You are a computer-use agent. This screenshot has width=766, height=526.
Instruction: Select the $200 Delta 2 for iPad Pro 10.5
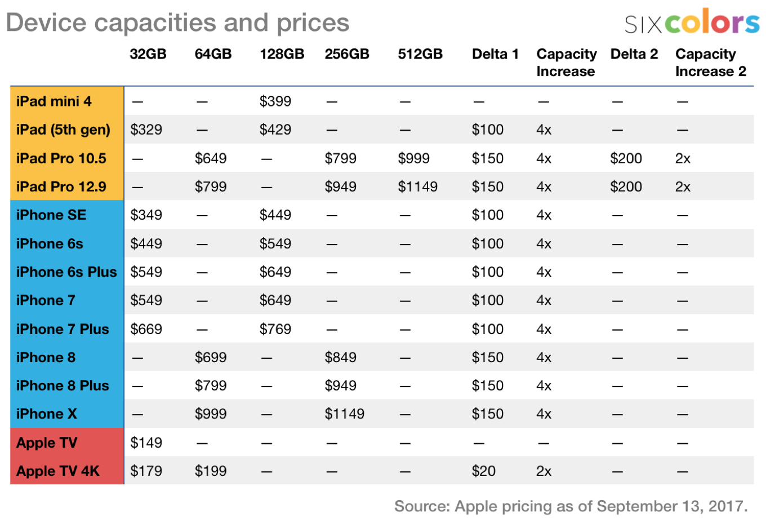point(626,158)
